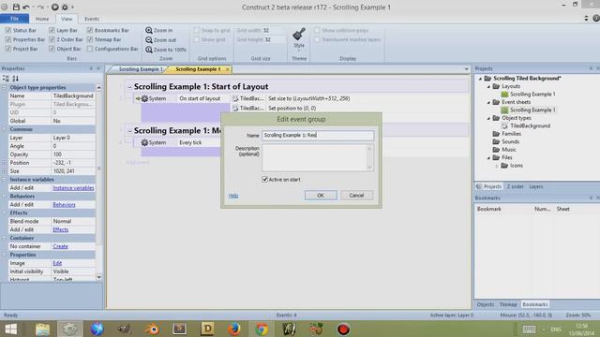600x337 pixels.
Task: Collapse the Layouts folder in Projects
Action: [x=488, y=86]
